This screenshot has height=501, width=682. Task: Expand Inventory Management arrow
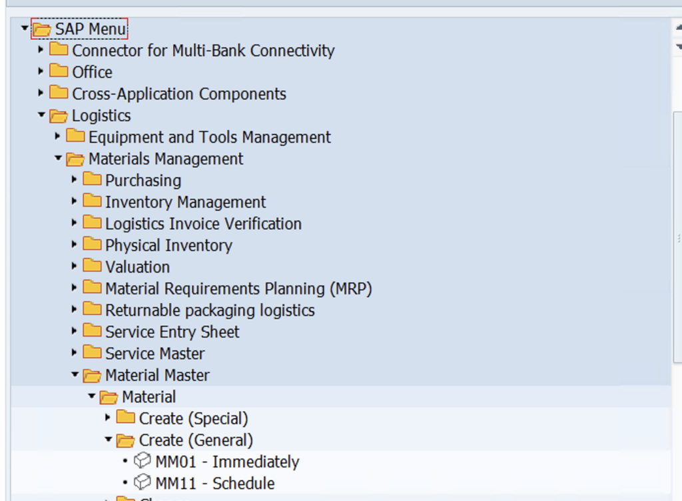pos(74,201)
